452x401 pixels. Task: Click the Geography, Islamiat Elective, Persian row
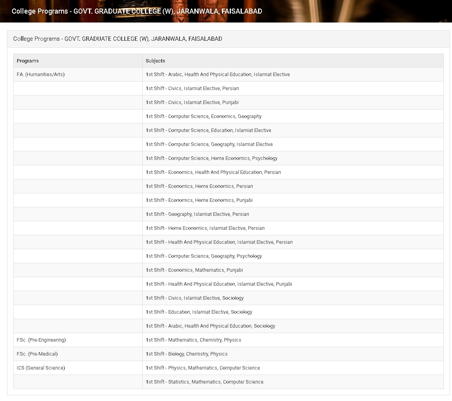click(197, 214)
